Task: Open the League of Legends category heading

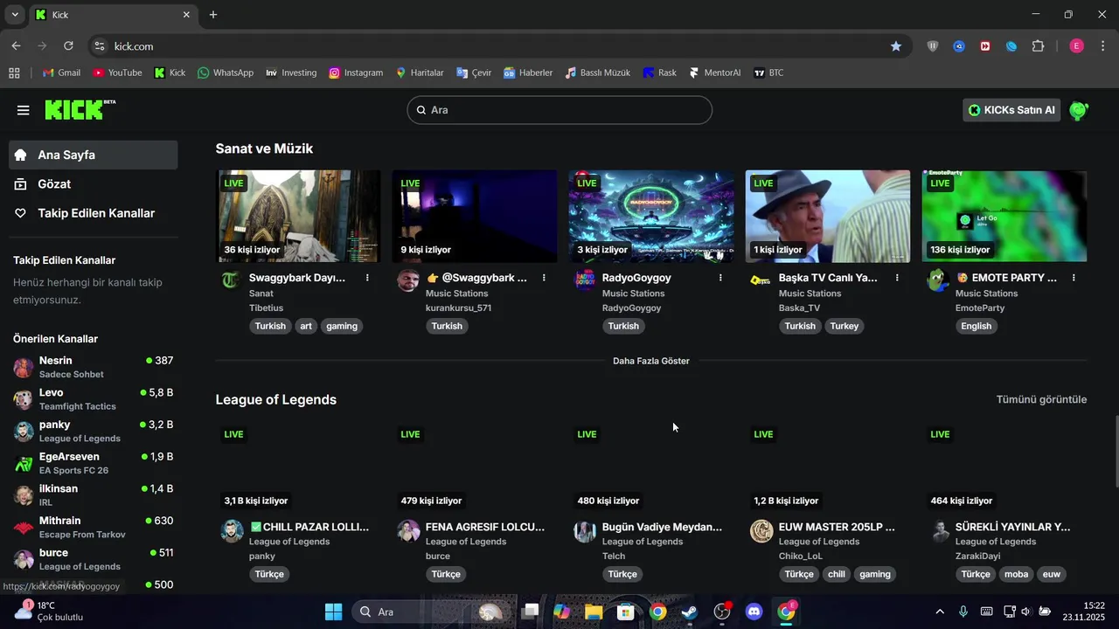Action: [276, 399]
